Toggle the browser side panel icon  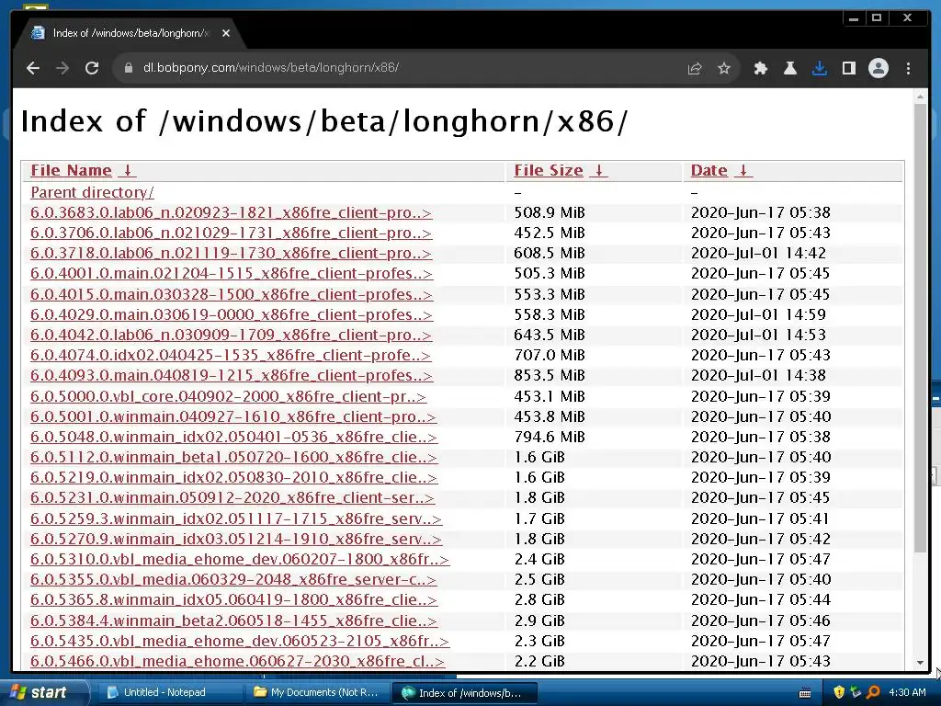(848, 68)
